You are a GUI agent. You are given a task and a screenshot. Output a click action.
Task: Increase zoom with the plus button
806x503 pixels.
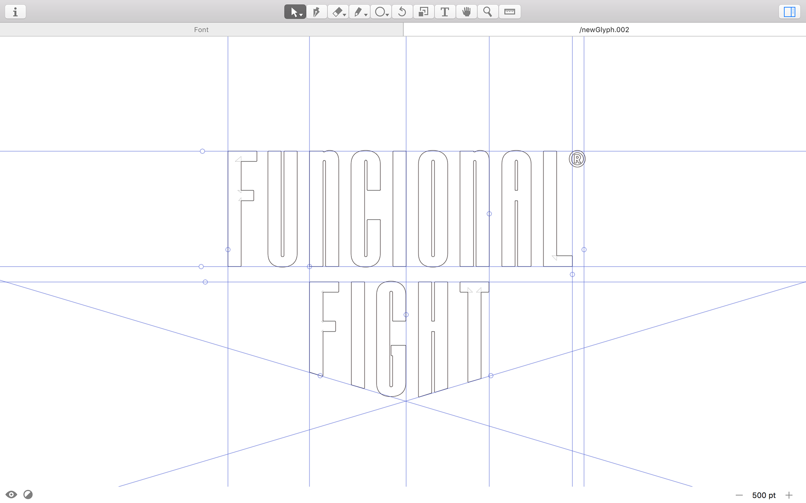(789, 495)
